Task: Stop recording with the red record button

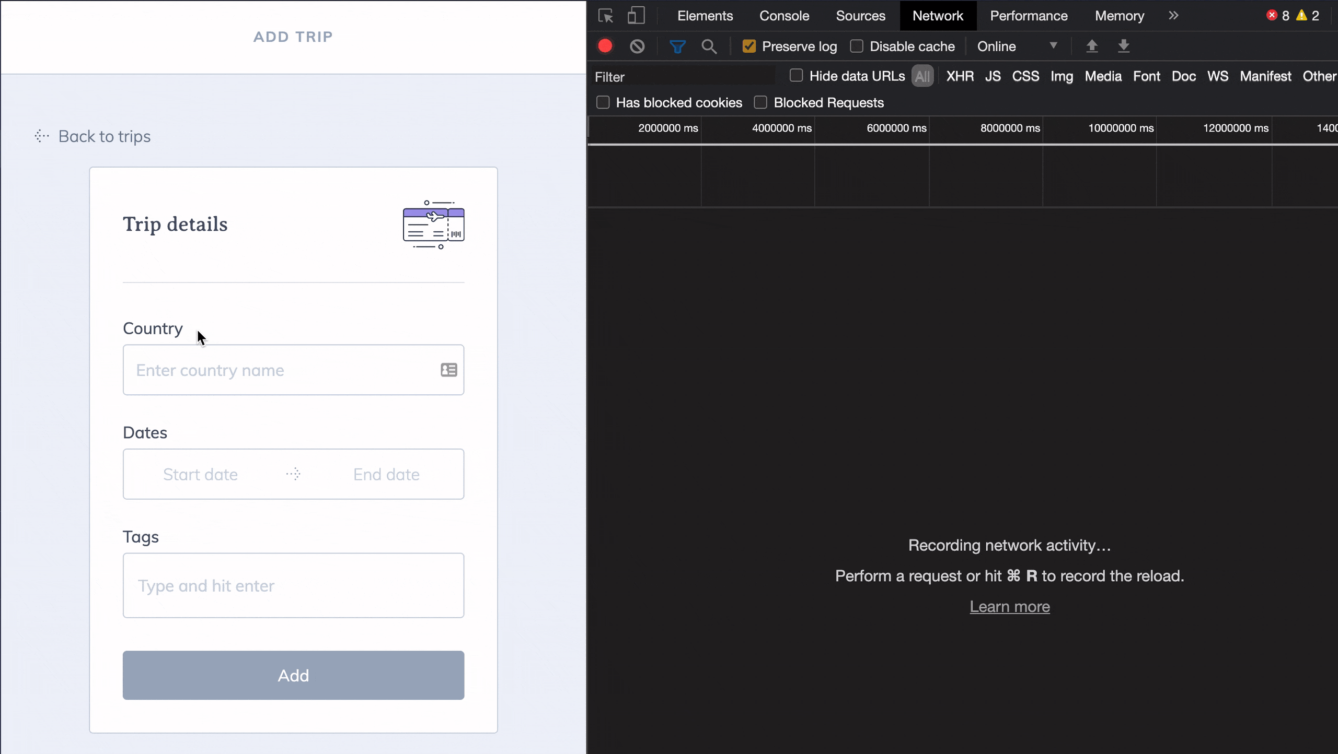Action: point(605,46)
